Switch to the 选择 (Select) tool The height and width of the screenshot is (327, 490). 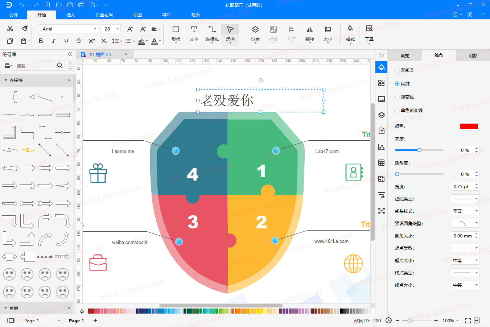click(x=230, y=34)
